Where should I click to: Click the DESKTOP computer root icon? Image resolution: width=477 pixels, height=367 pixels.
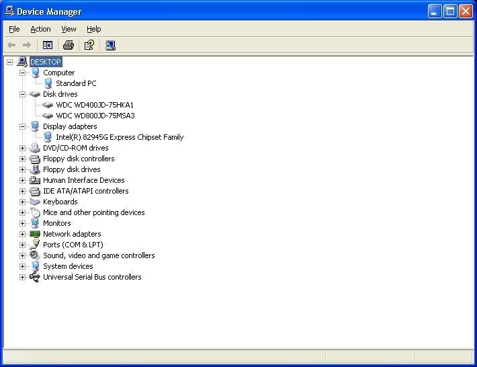(x=22, y=62)
